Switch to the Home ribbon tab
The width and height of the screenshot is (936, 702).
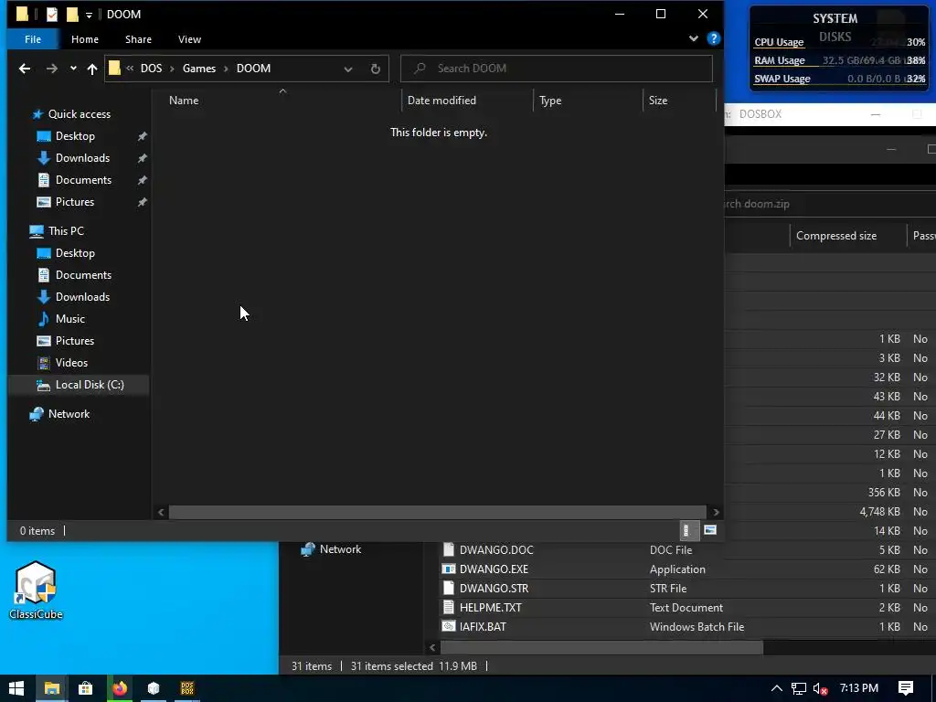pyautogui.click(x=85, y=39)
